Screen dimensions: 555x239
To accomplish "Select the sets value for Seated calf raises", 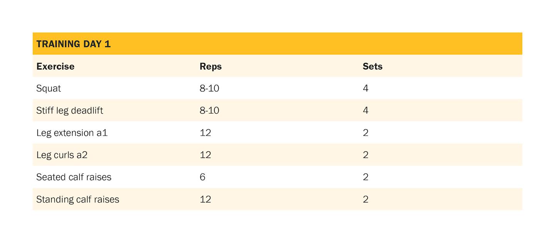I will click(365, 177).
